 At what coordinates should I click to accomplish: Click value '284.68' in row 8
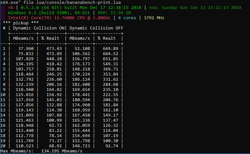111,85
